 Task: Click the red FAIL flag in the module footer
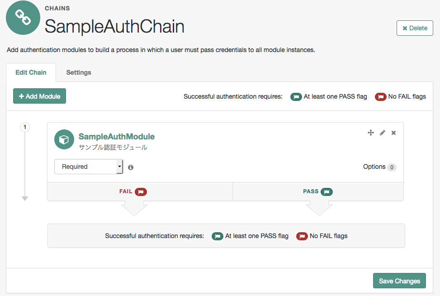tap(141, 191)
